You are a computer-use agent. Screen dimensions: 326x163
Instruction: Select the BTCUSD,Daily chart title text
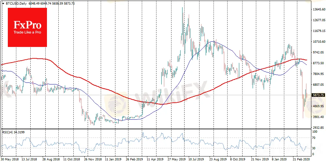(17, 3)
